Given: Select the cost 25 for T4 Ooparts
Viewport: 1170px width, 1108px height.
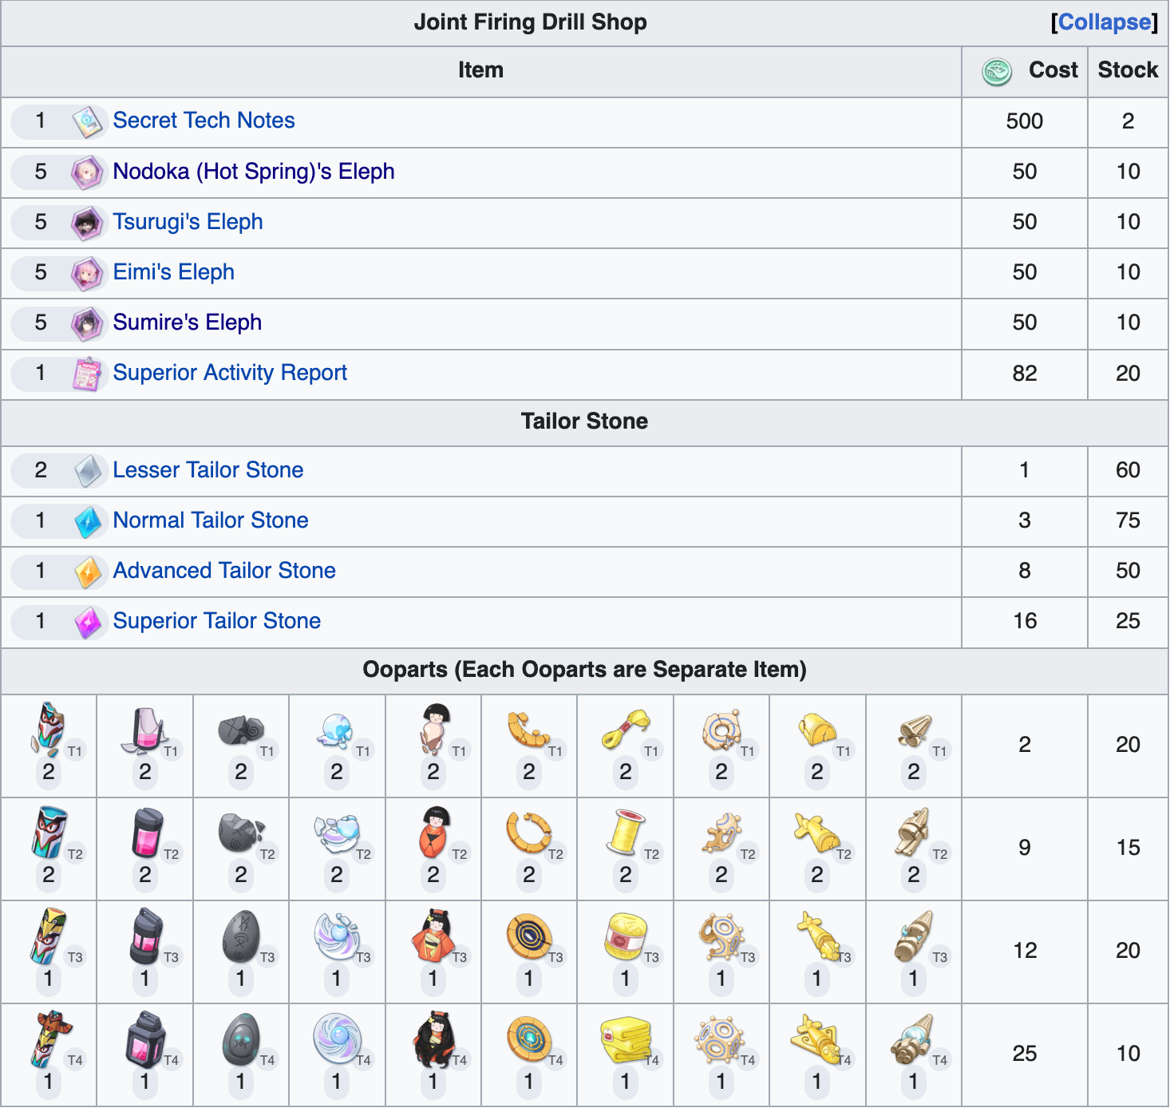Looking at the screenshot, I should (1025, 1054).
